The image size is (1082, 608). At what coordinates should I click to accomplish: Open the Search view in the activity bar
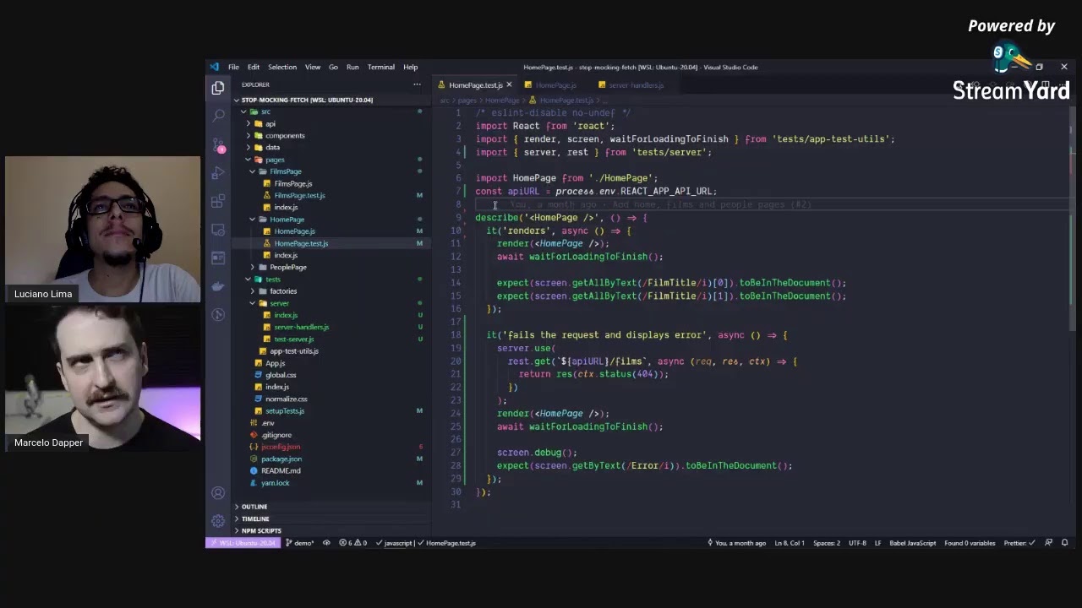pyautogui.click(x=218, y=115)
